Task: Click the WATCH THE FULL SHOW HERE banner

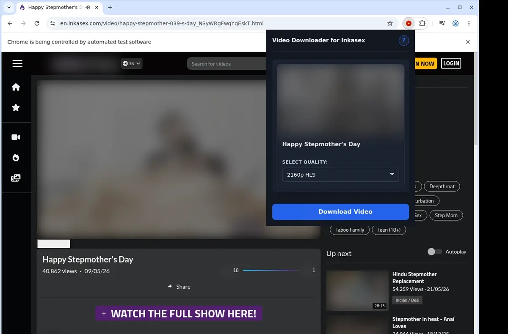Action: point(179,313)
